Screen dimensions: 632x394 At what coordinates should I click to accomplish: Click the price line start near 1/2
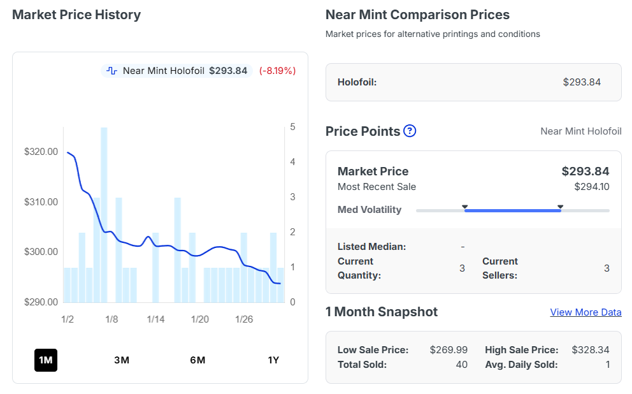pyautogui.click(x=68, y=152)
